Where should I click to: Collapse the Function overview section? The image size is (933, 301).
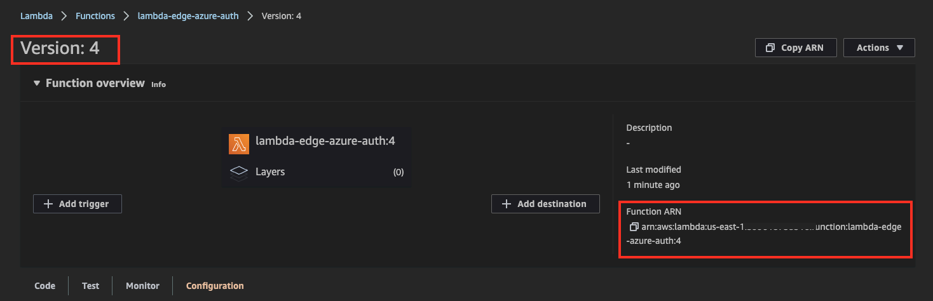coord(37,83)
